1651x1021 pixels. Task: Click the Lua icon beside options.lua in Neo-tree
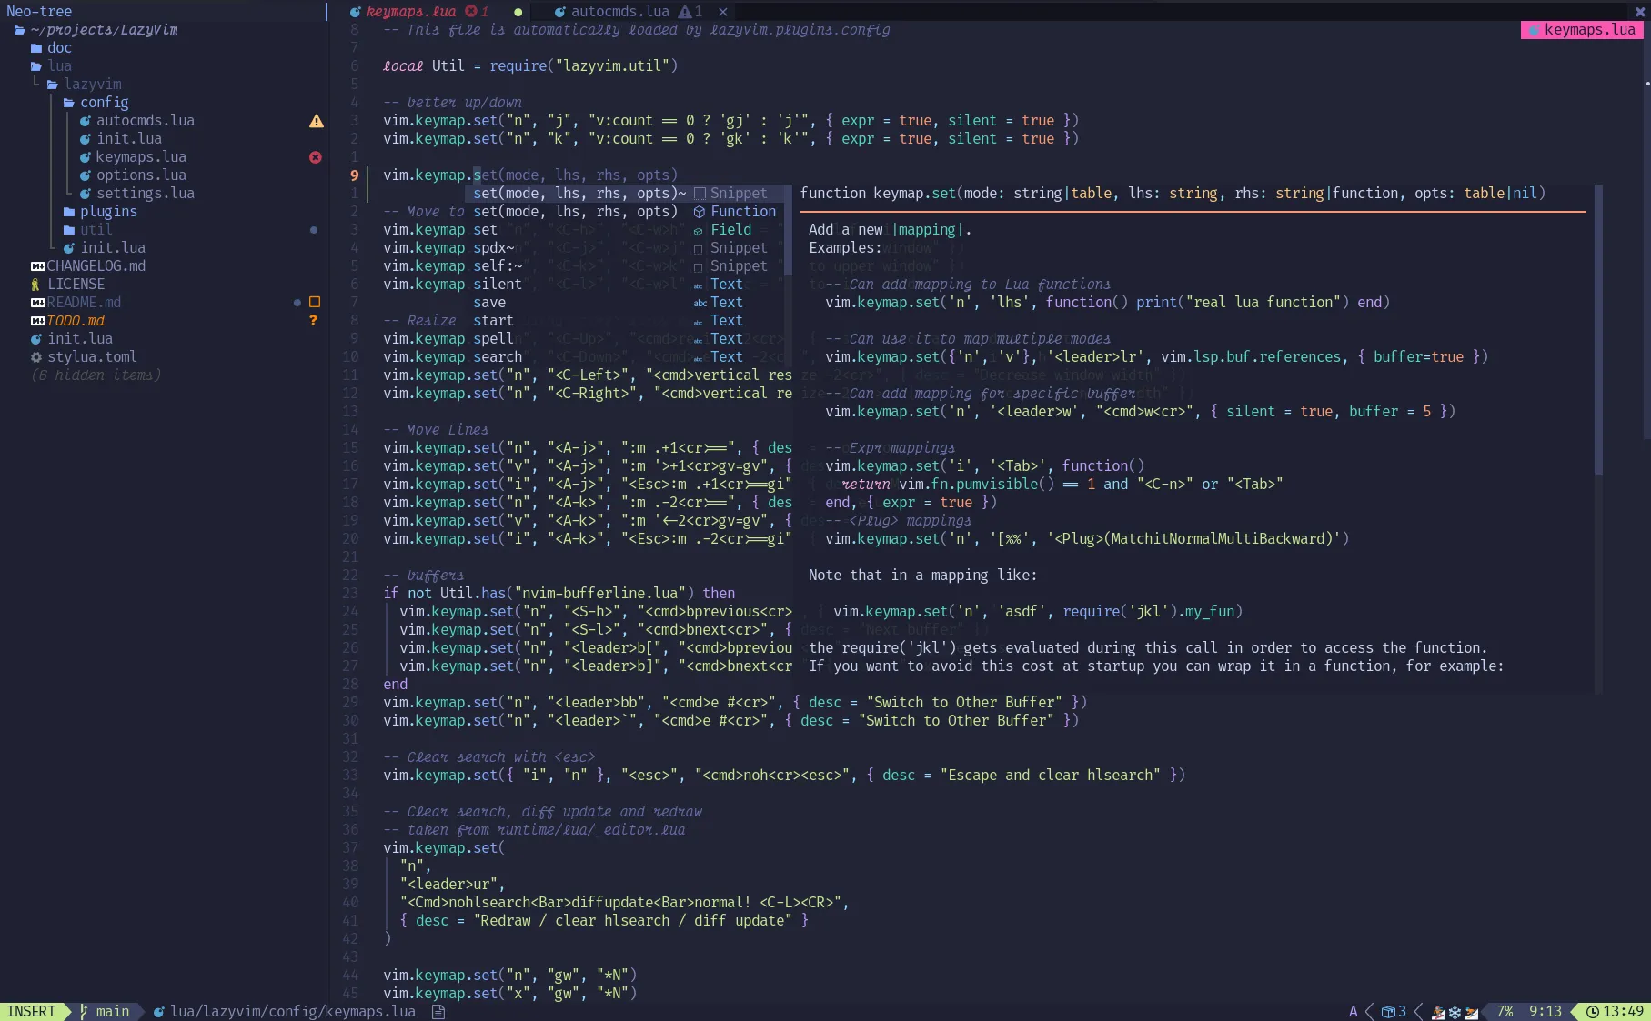click(86, 175)
